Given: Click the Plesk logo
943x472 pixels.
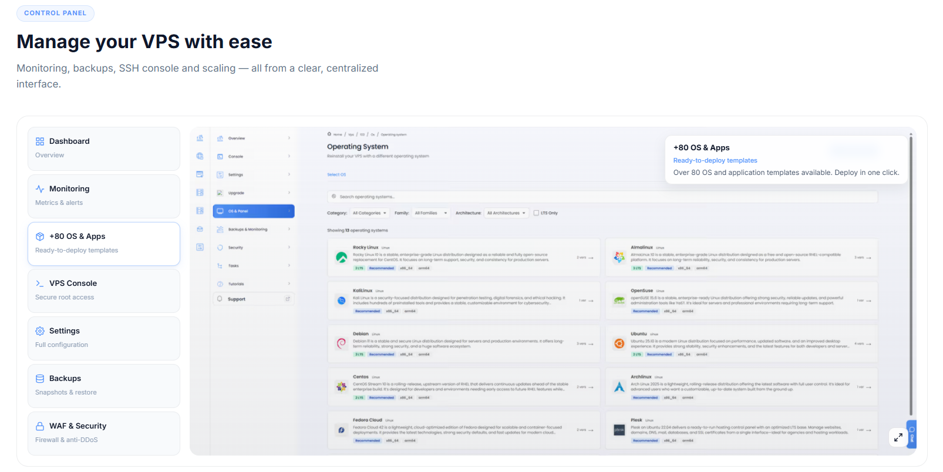Looking at the screenshot, I should [x=619, y=430].
